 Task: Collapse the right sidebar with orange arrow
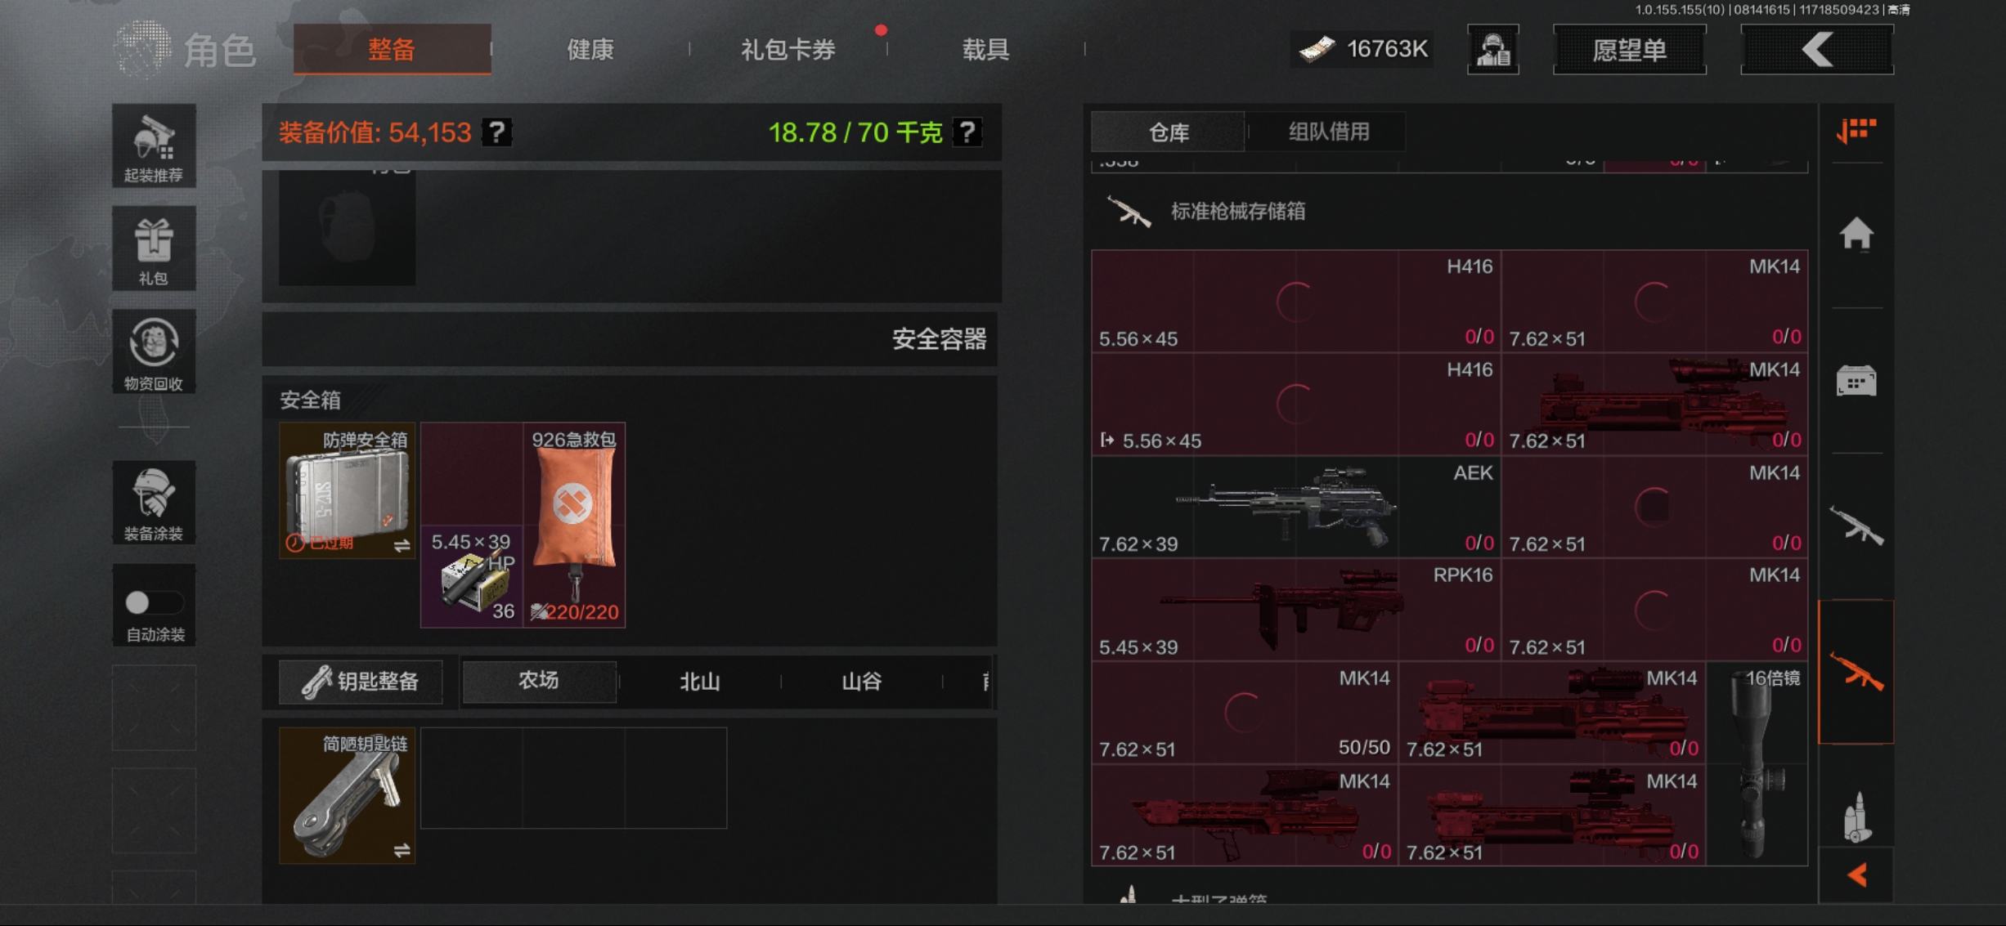coord(1856,875)
